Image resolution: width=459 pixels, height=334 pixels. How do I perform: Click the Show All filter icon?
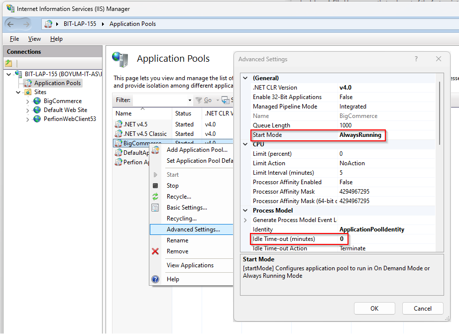[226, 100]
